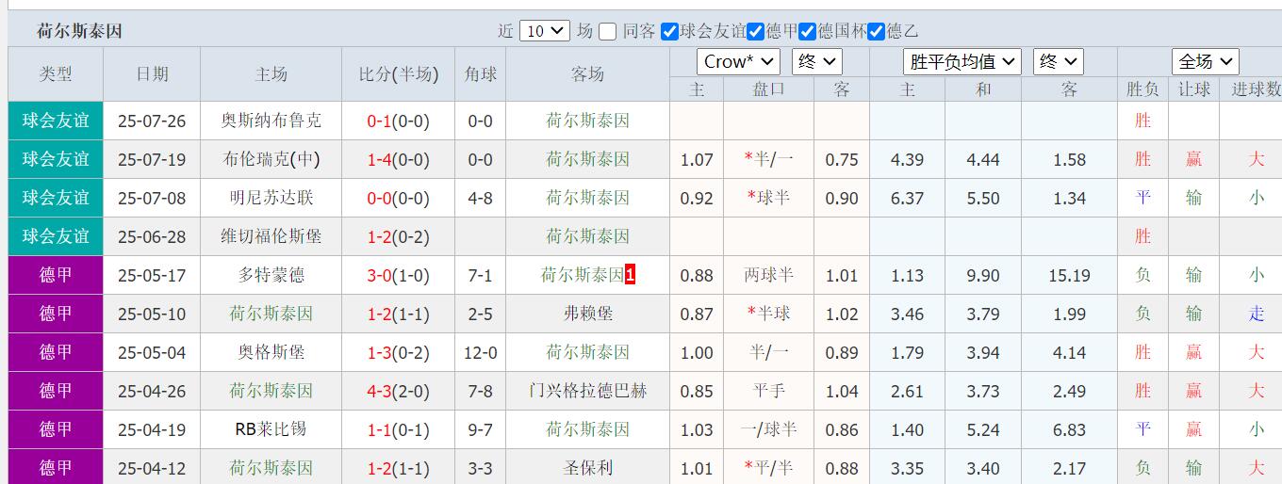This screenshot has width=1282, height=484.
Task: Click the 4-3 score against 门兴格拉德巴赫
Action: [379, 391]
